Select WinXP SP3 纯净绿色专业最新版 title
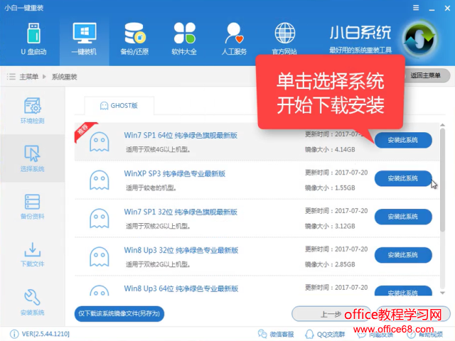 175,173
